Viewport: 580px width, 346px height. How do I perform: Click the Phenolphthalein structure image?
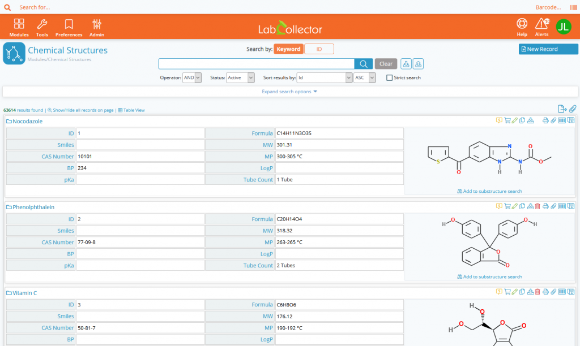(x=489, y=243)
